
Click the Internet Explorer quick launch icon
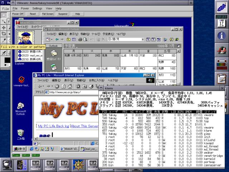(x=31, y=149)
